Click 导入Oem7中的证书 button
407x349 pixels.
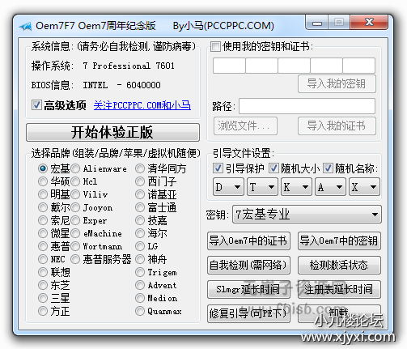click(248, 240)
